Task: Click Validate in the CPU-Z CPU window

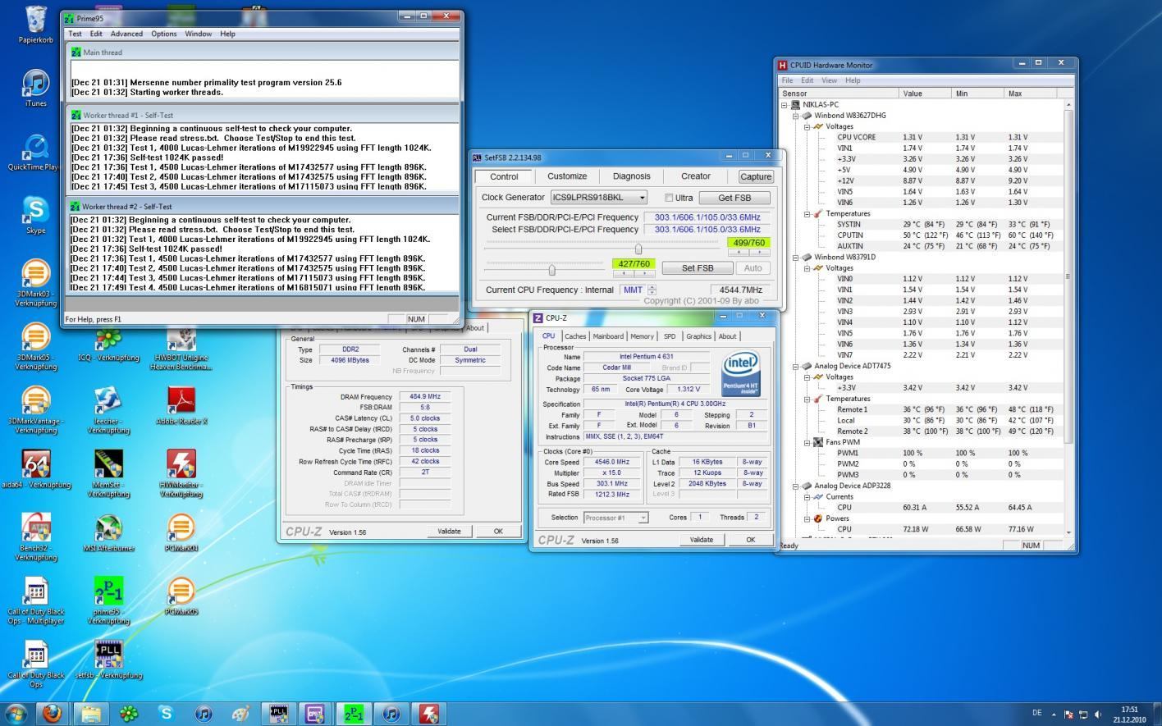Action: point(701,540)
